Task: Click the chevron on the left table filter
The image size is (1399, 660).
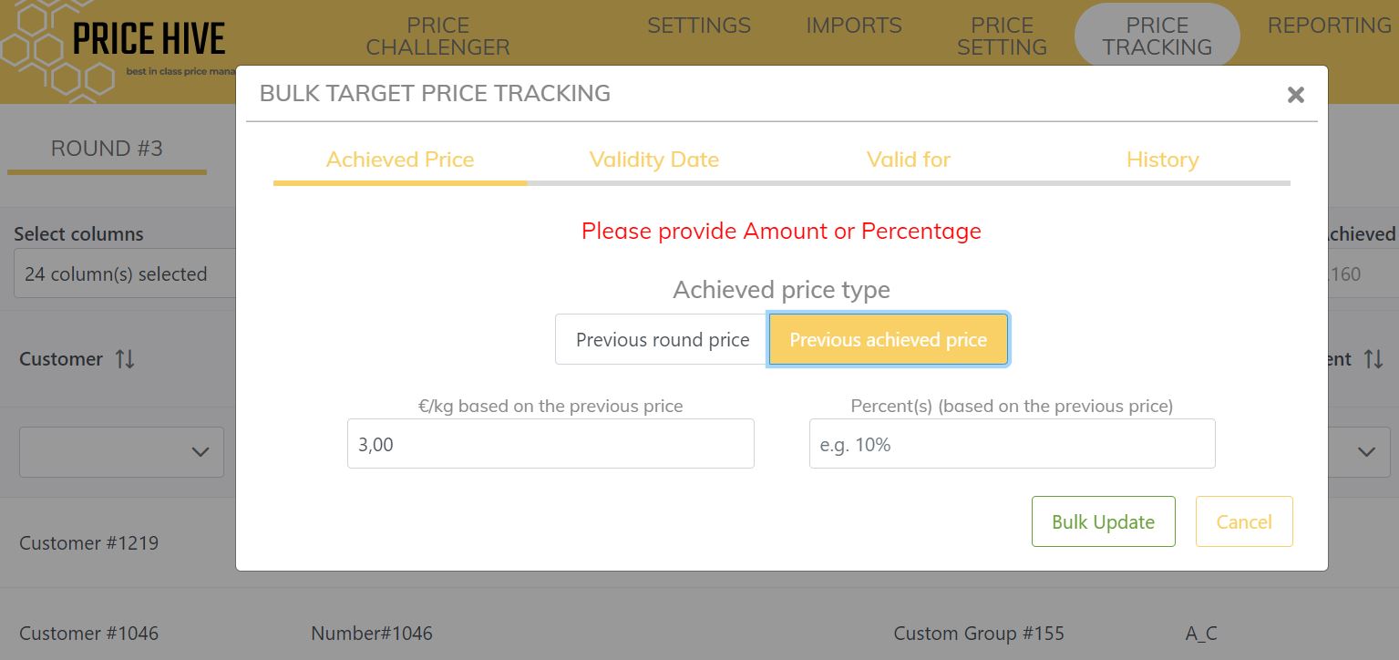Action: tap(200, 451)
